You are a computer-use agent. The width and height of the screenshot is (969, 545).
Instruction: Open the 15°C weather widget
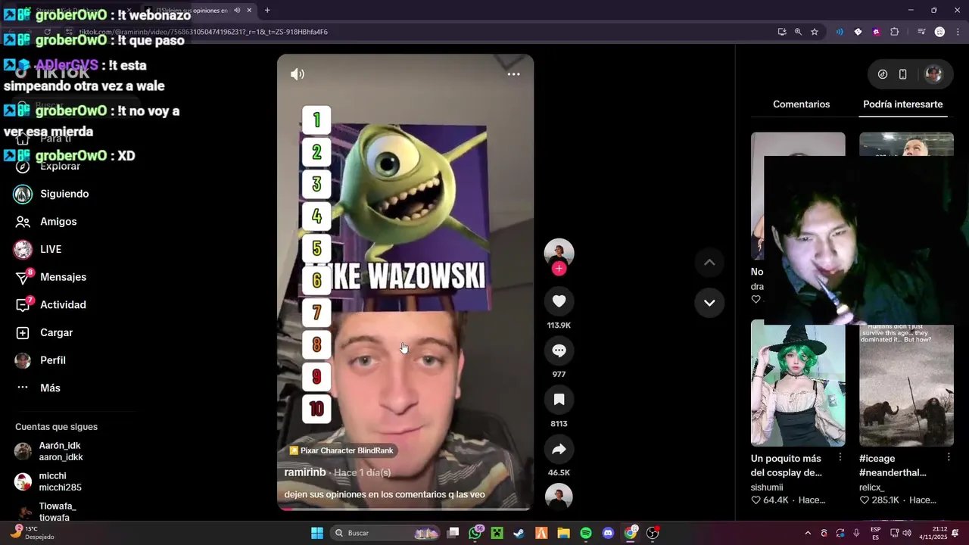(32, 533)
